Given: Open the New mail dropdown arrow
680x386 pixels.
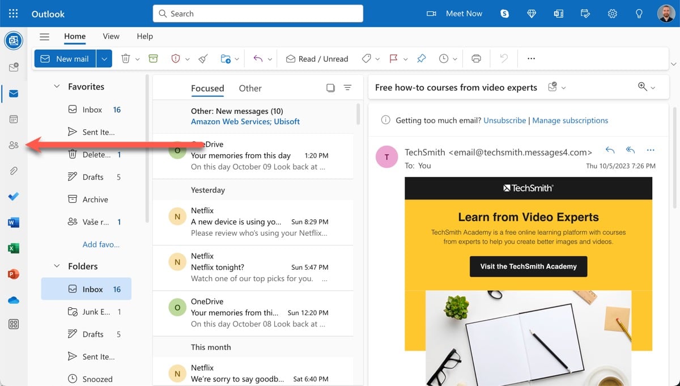Looking at the screenshot, I should click(104, 58).
